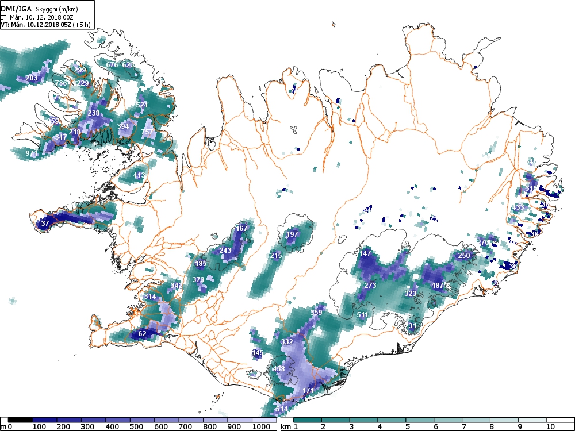Click the lightest lavender swatch labeled 1000 in the legend
This screenshot has height=431, width=575.
coord(264,420)
